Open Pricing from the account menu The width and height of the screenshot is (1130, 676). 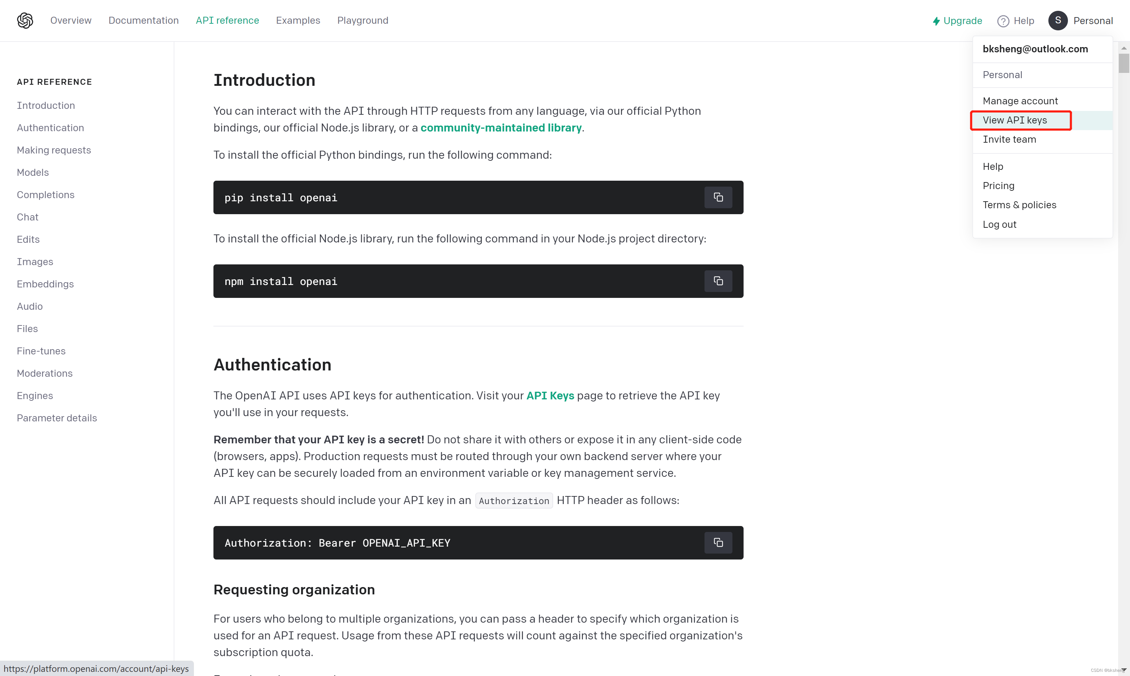pos(999,186)
